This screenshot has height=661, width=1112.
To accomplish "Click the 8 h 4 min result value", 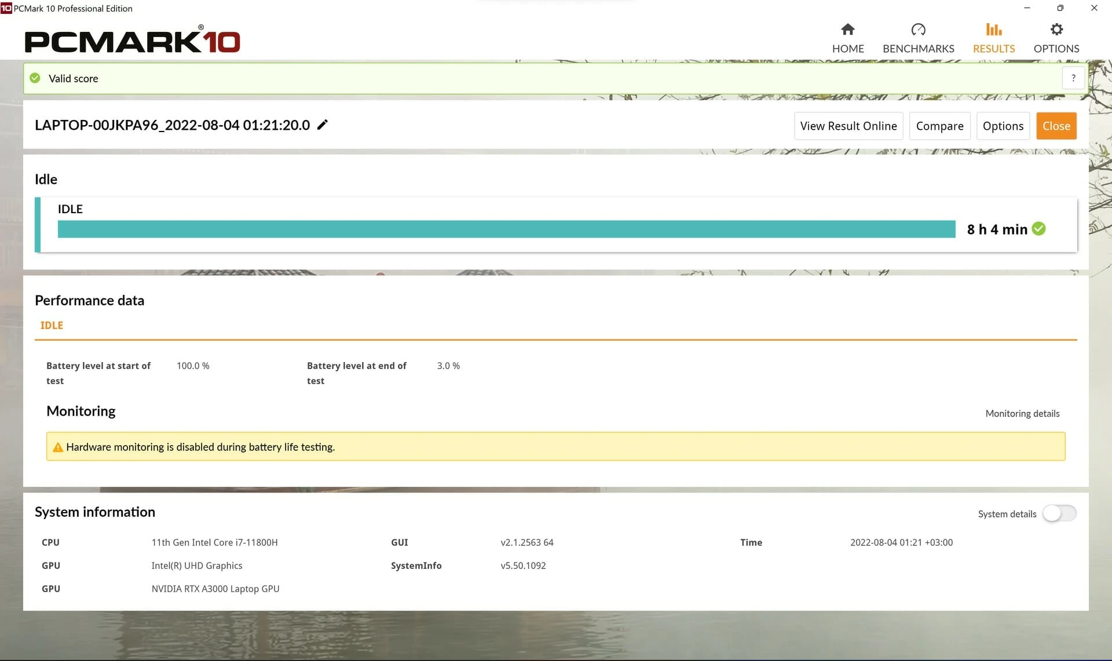I will point(997,229).
